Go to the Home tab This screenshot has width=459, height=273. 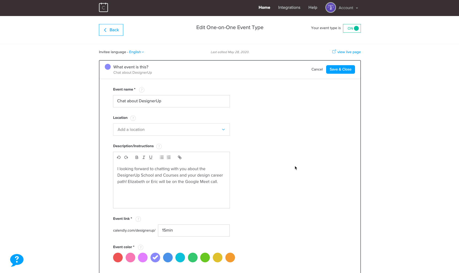click(264, 7)
